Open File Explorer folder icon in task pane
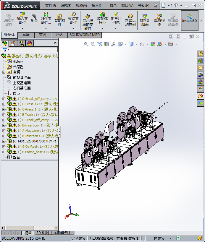The width and height of the screenshot is (205, 242). click(x=200, y=68)
